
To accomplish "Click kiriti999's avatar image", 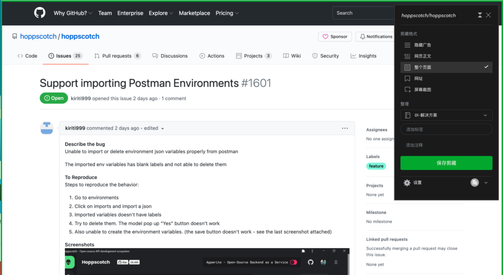I will point(47,128).
